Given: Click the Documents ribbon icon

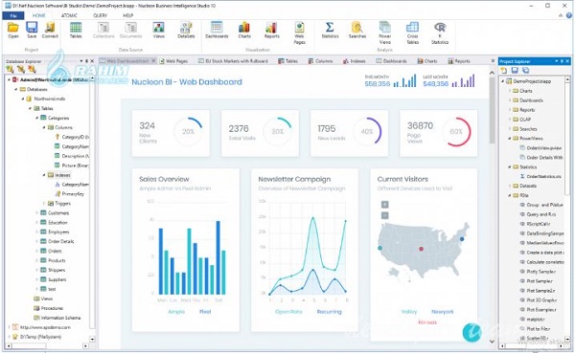Looking at the screenshot, I should (x=130, y=30).
